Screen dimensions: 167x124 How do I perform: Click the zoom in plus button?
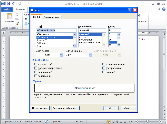pos(160,122)
